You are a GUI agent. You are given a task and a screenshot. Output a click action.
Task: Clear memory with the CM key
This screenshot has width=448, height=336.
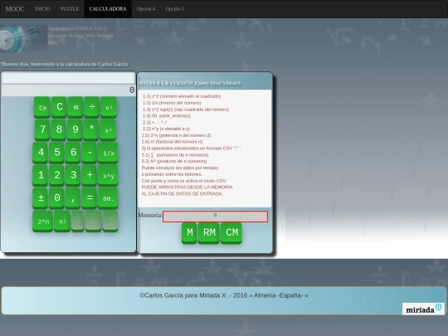pyautogui.click(x=231, y=233)
